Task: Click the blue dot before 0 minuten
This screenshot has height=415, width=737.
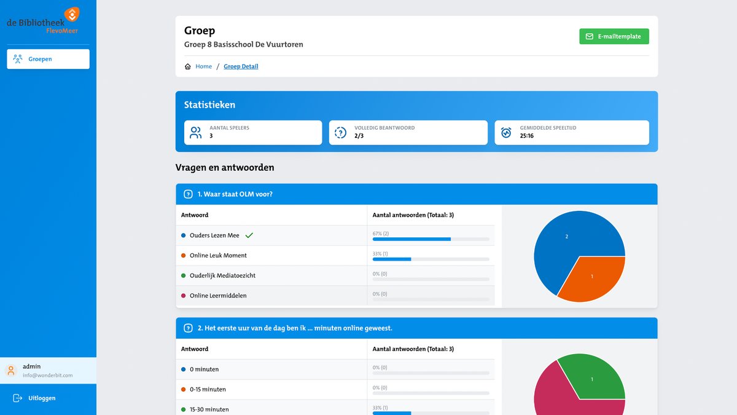Action: coord(183,370)
